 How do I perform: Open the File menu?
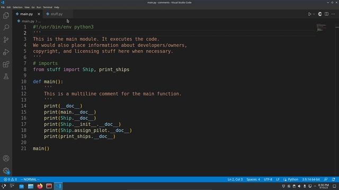click(3, 7)
